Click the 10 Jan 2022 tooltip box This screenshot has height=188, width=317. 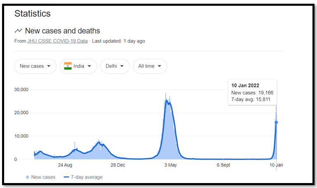(x=252, y=92)
